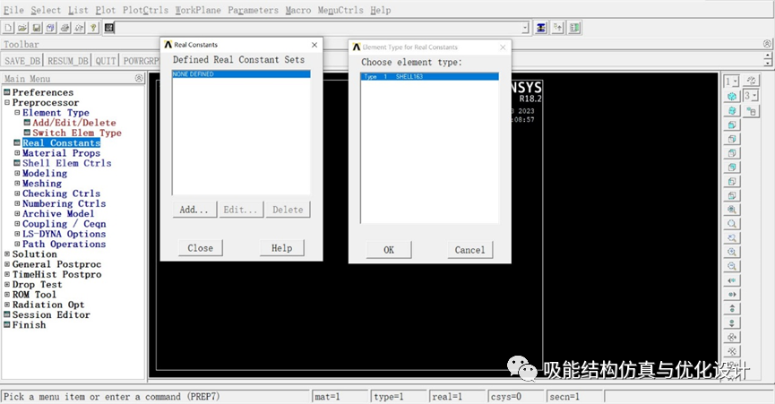Click Help in Real Constants dialog
Image resolution: width=775 pixels, height=404 pixels.
coord(281,248)
